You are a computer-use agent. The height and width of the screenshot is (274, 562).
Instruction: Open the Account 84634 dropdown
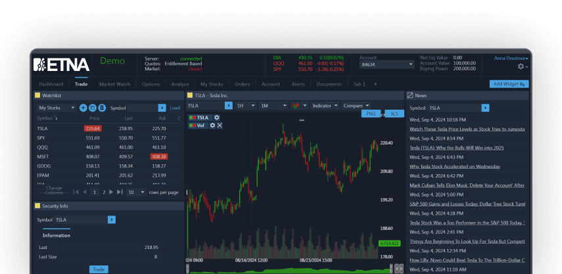point(387,65)
